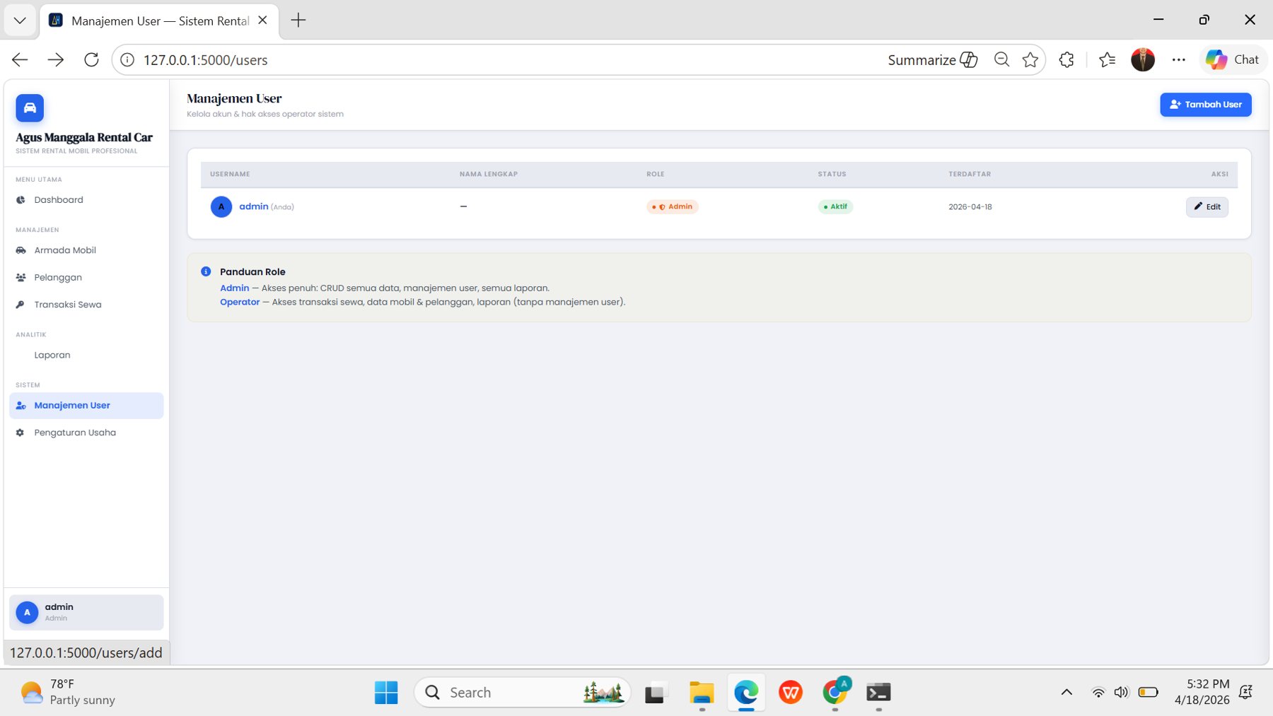
Task: Click the Panduan Role info icon
Action: tap(206, 271)
